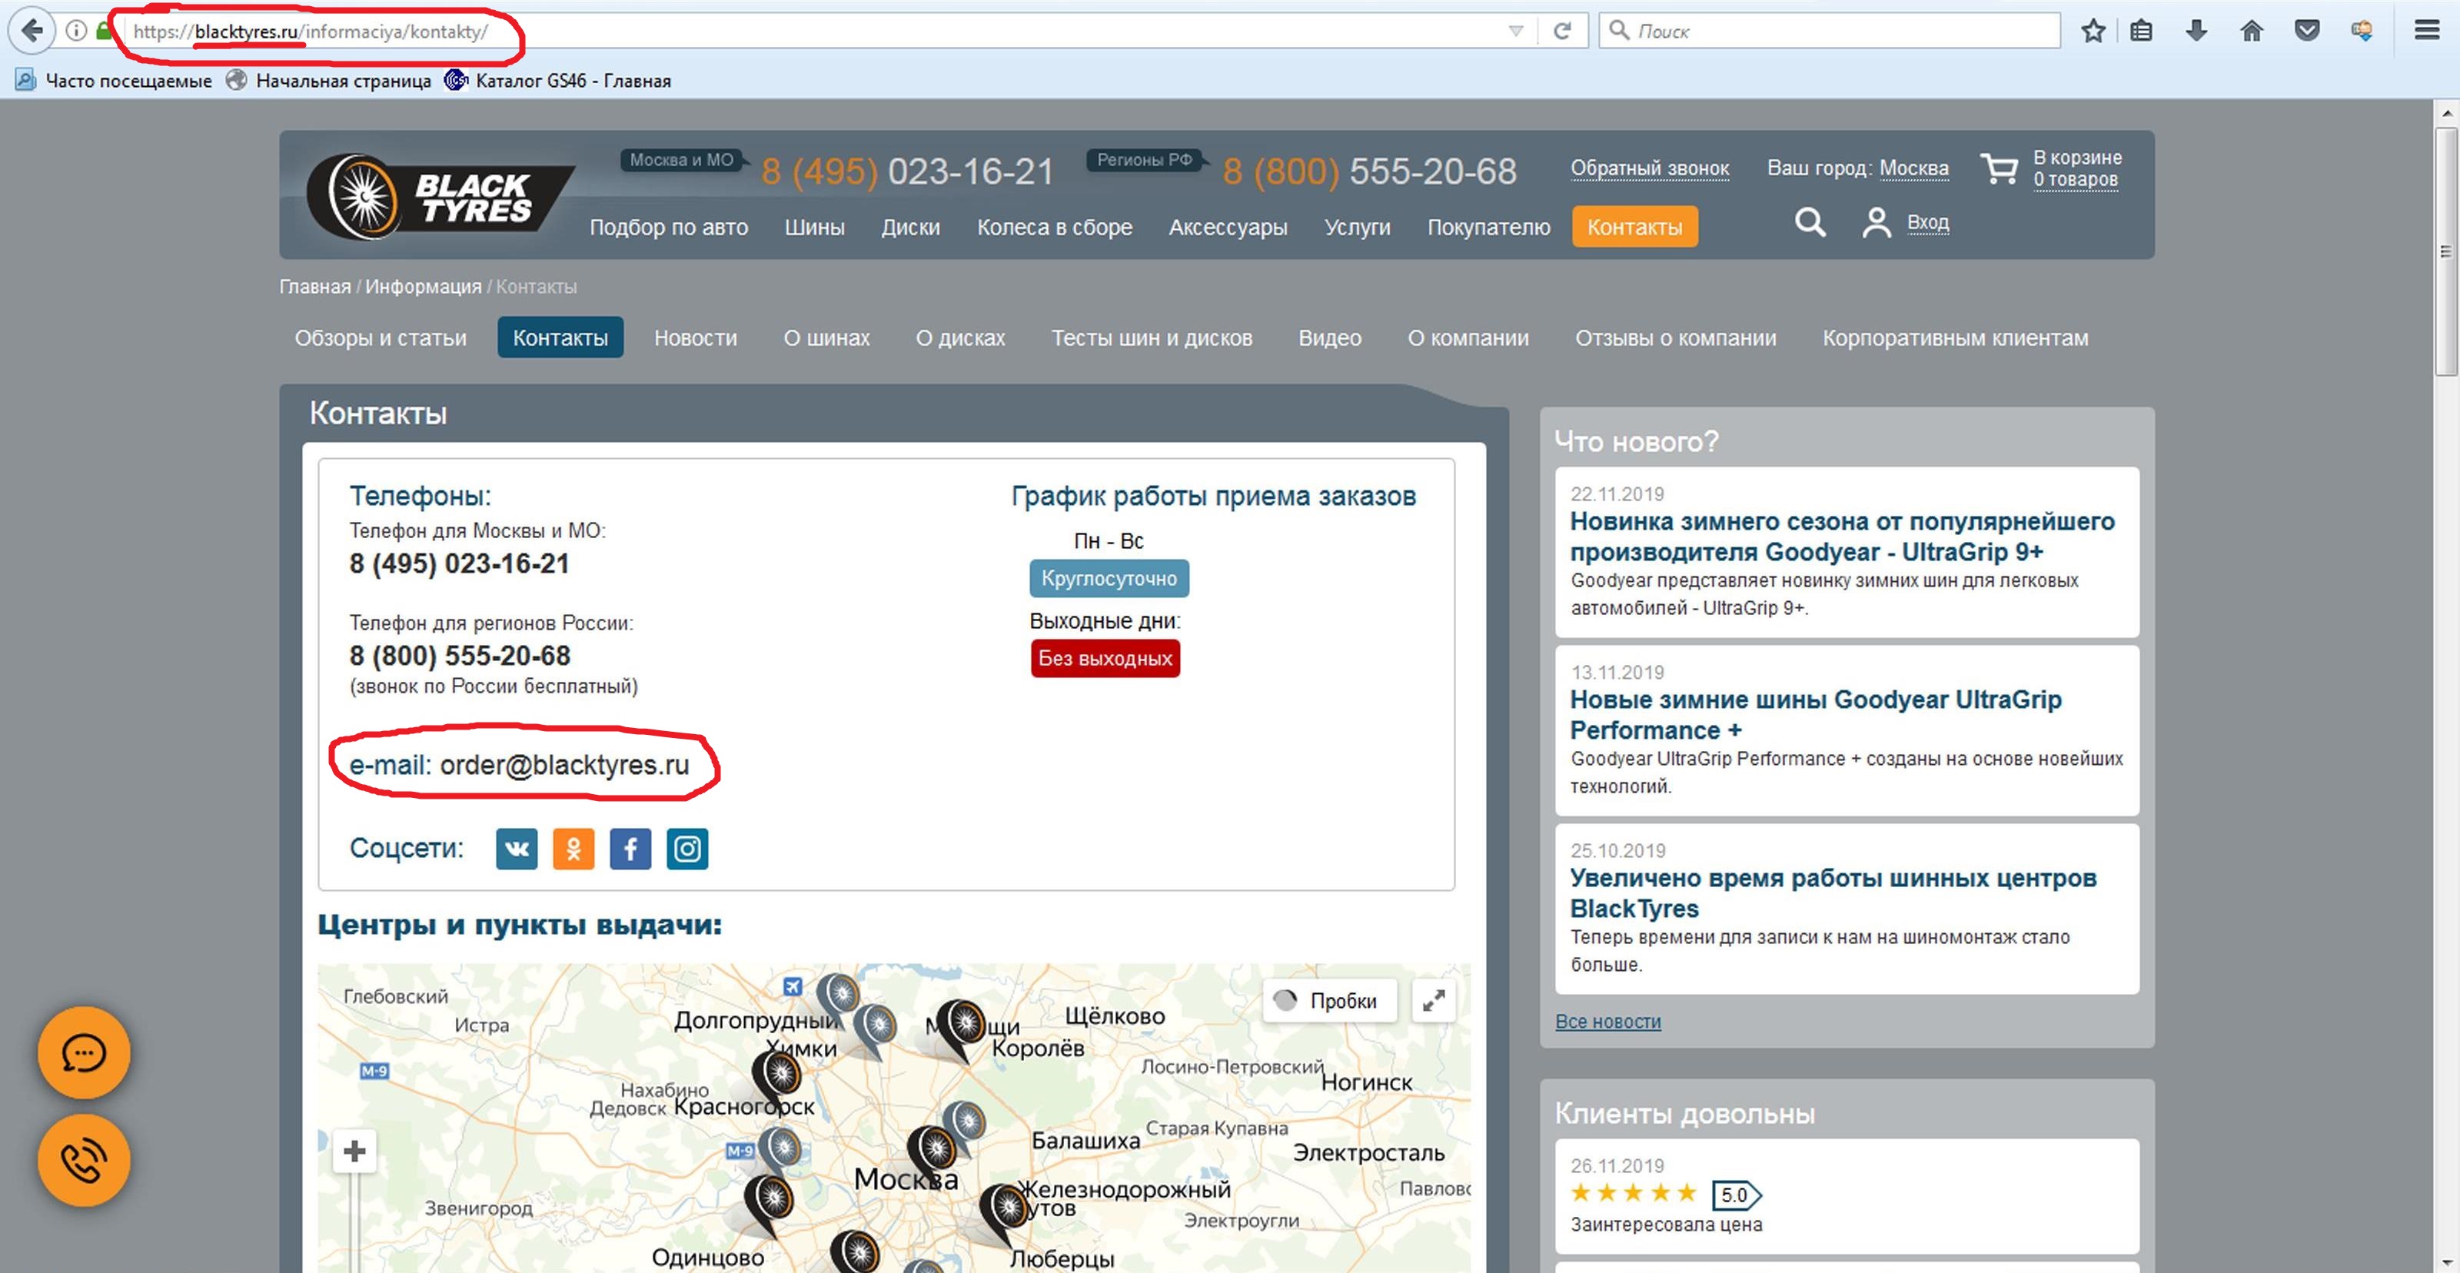Switch to the 'О шинах' tab
This screenshot has height=1273, width=2460.
(826, 338)
